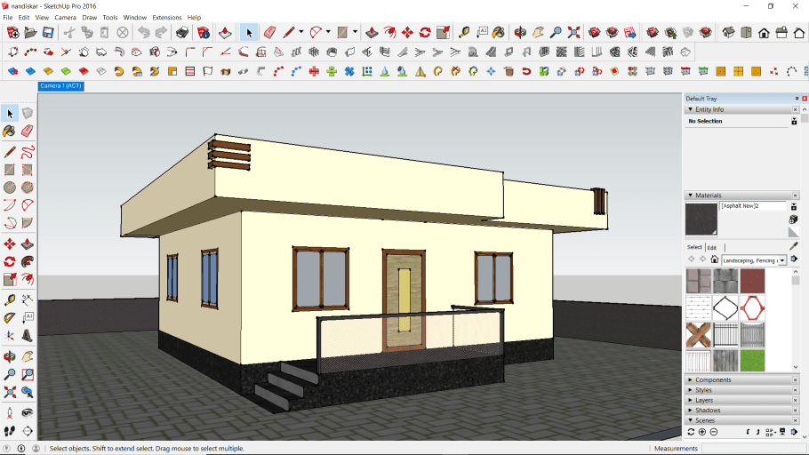This screenshot has width=809, height=455.
Task: Click the red hexagon fence material thumbnail
Action: (x=752, y=307)
